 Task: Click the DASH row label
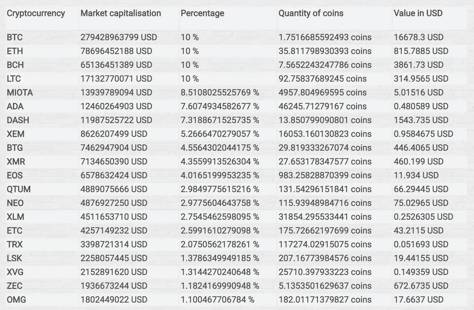[18, 120]
